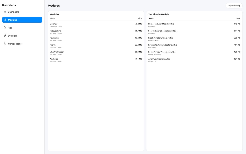Select the CoreApp module row

96,25
